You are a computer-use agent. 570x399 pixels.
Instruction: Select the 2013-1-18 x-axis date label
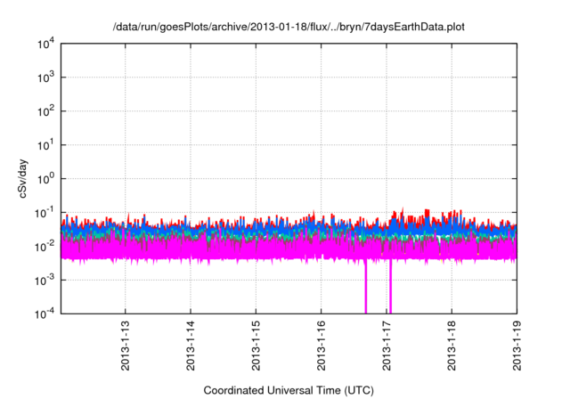pyautogui.click(x=452, y=346)
